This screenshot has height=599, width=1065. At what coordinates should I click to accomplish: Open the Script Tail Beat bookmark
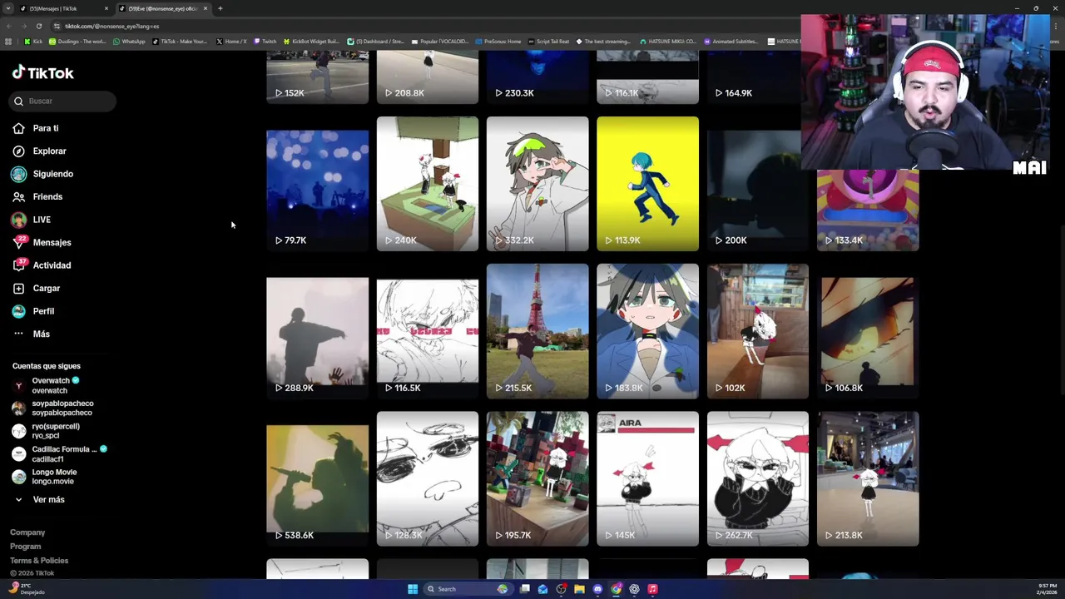tap(548, 41)
